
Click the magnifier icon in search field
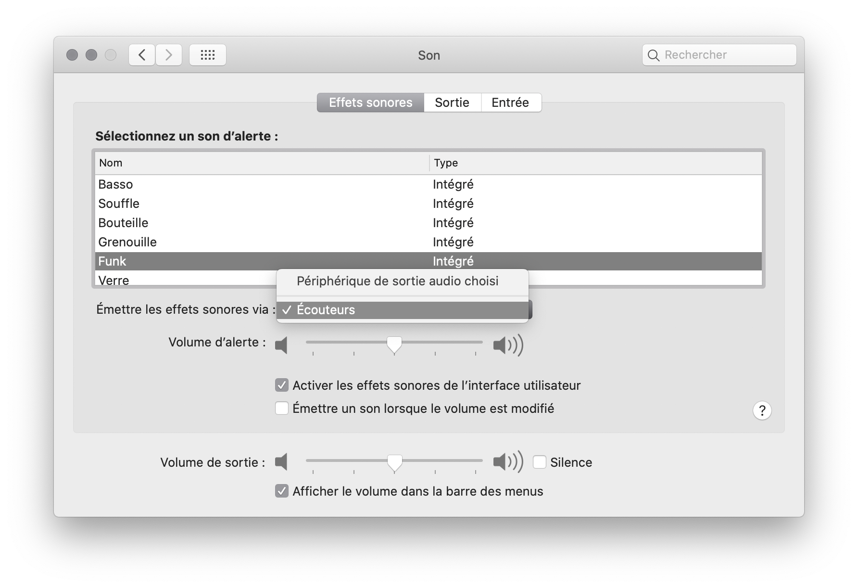point(653,55)
